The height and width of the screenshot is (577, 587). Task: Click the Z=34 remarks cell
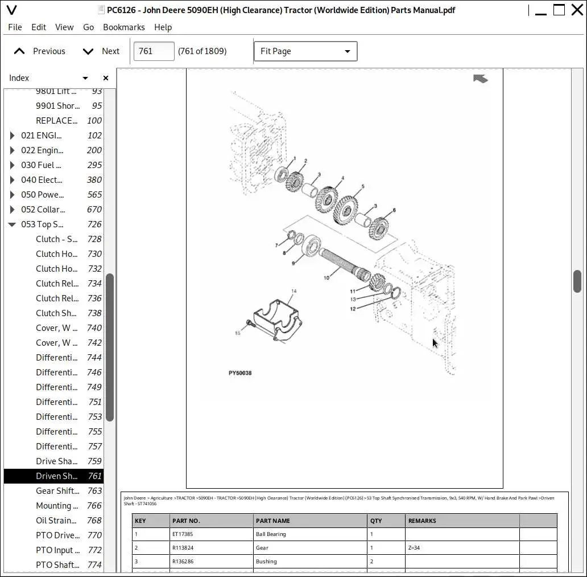tap(462, 548)
